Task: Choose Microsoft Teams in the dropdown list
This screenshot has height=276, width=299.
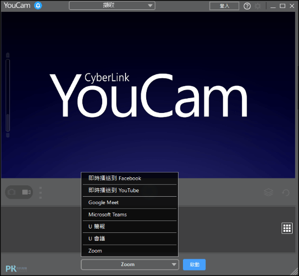Action: 130,215
